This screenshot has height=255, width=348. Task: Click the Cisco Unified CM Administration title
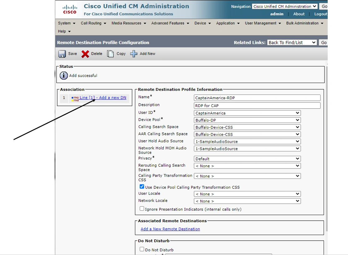(137, 6)
